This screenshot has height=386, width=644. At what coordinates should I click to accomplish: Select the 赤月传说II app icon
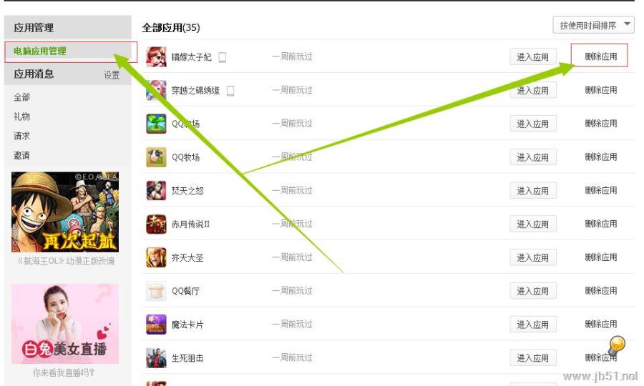click(x=156, y=224)
